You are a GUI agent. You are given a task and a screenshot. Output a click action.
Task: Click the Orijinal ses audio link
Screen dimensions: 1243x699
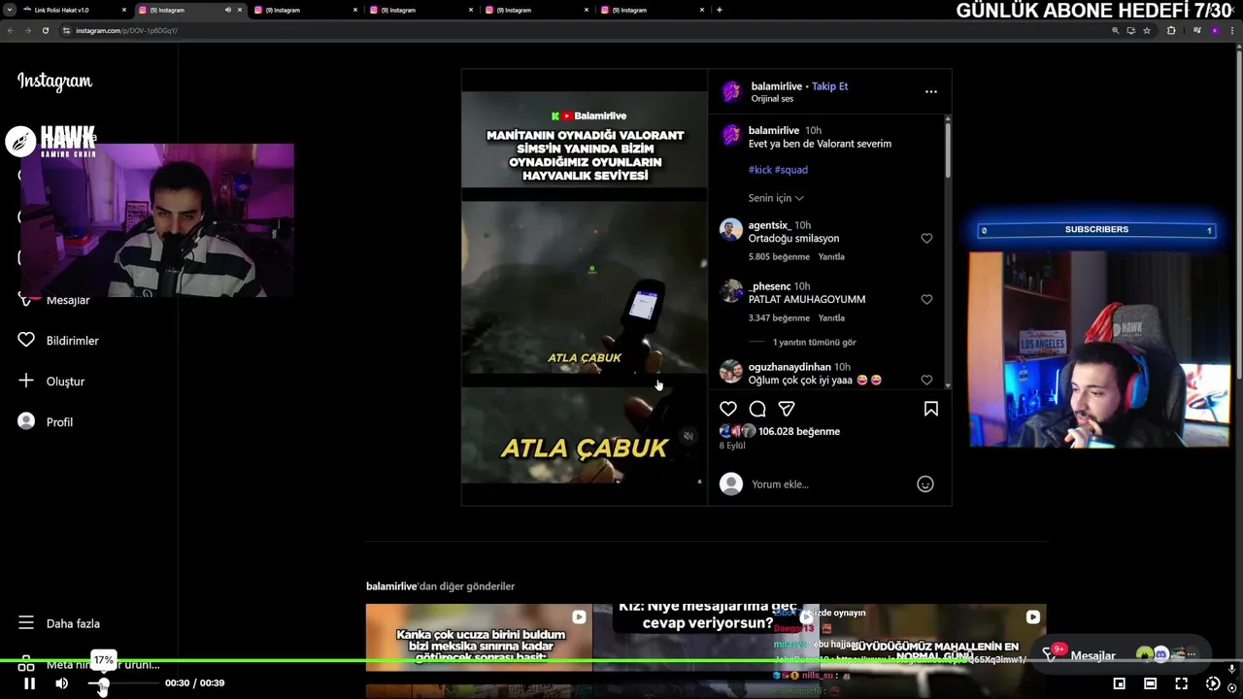[772, 99]
